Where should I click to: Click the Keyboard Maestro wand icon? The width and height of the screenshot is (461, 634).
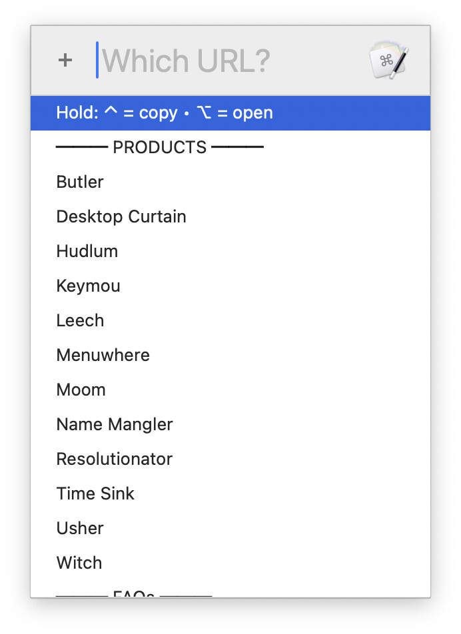click(x=389, y=61)
